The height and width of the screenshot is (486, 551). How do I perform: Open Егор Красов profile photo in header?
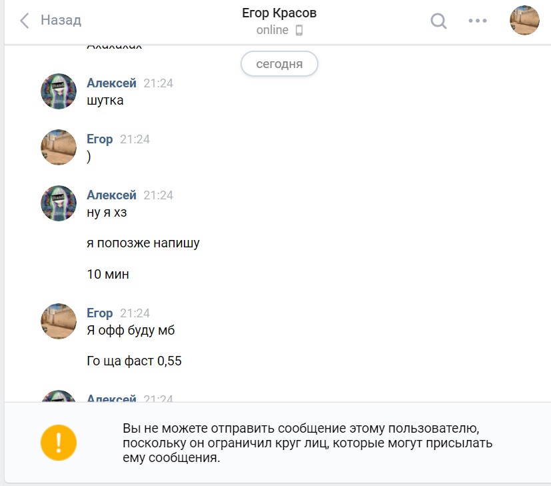click(524, 20)
